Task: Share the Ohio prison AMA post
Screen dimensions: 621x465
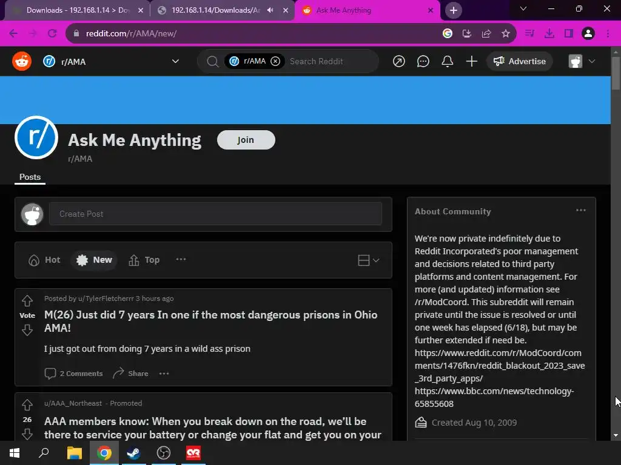Action: (x=131, y=373)
